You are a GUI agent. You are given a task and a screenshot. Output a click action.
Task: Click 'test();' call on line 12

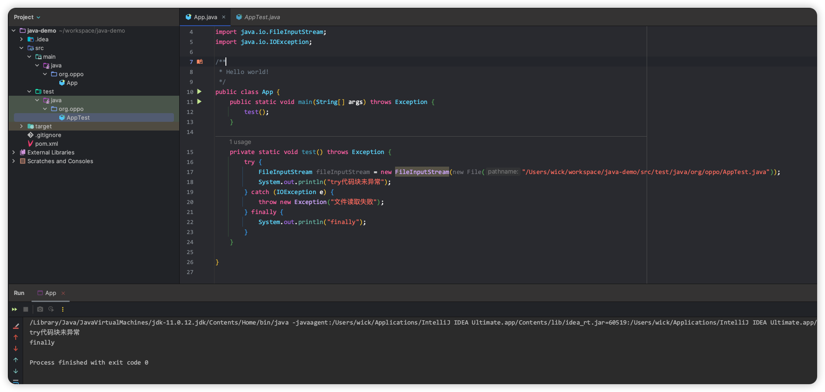256,112
